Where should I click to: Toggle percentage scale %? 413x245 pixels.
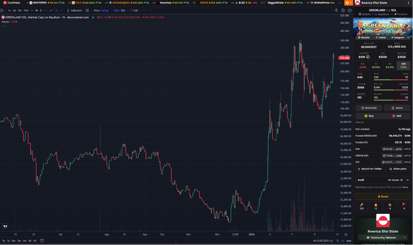pos(337,241)
